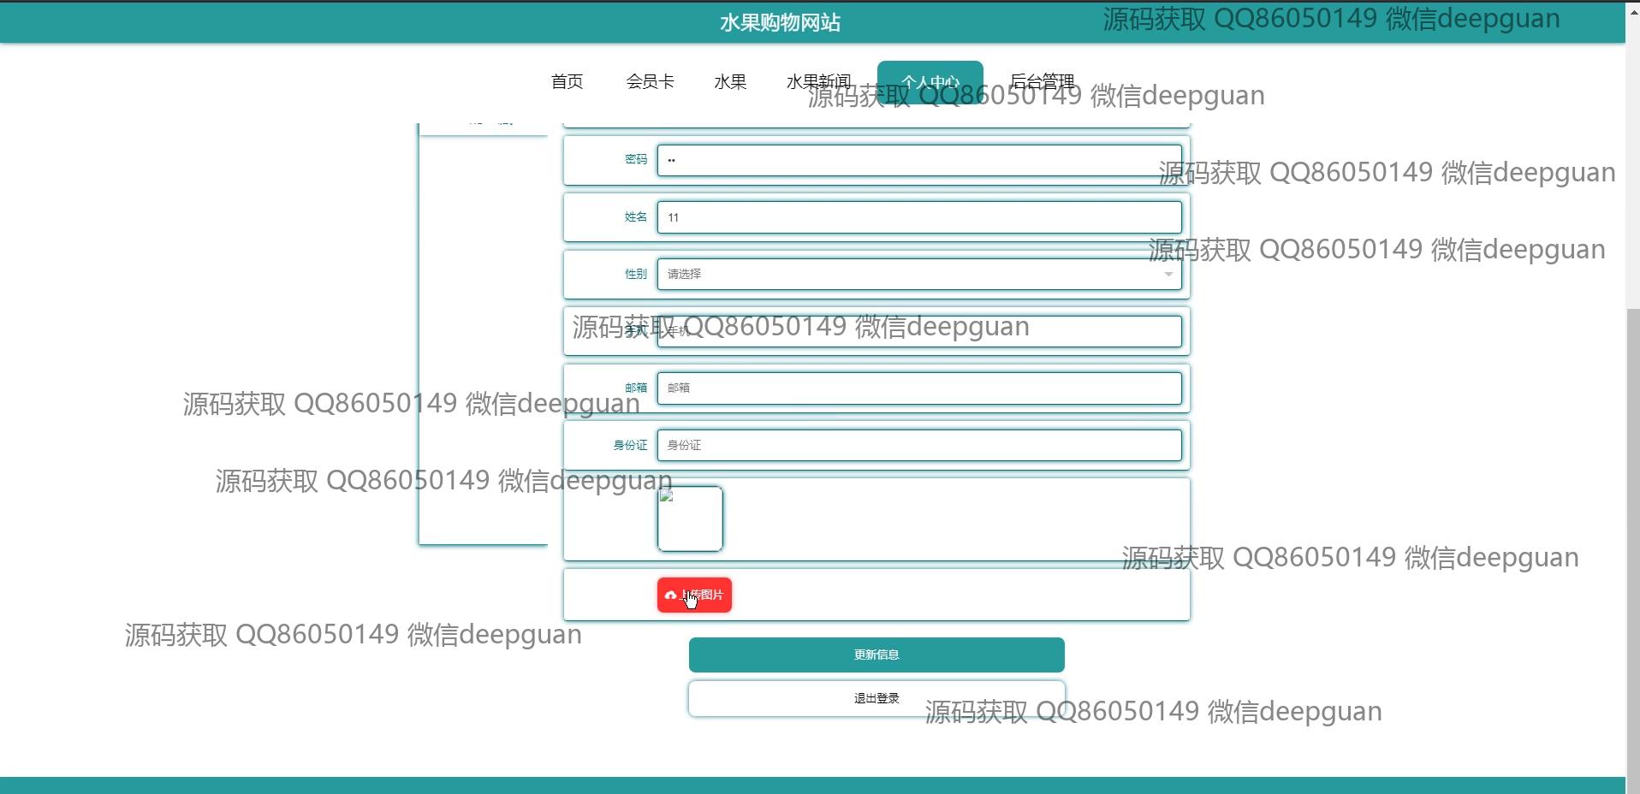1640x794 pixels.
Task: Focus the 密码 password field
Action: (918, 160)
